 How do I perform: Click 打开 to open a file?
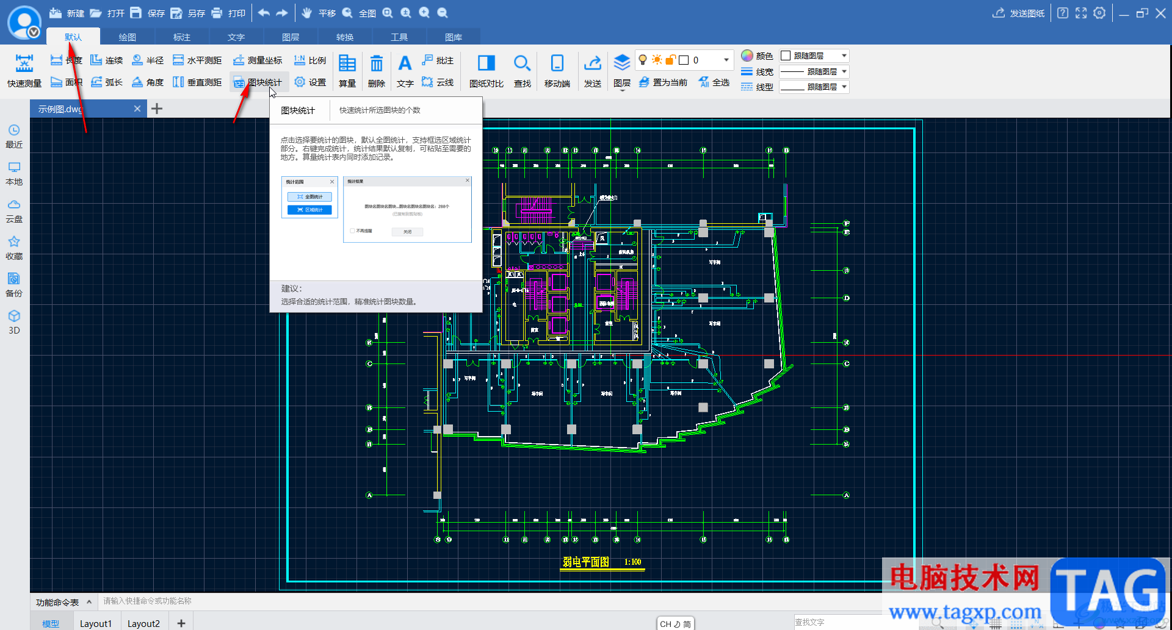[107, 13]
